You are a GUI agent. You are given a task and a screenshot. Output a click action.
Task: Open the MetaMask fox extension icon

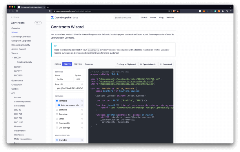(x=203, y=11)
